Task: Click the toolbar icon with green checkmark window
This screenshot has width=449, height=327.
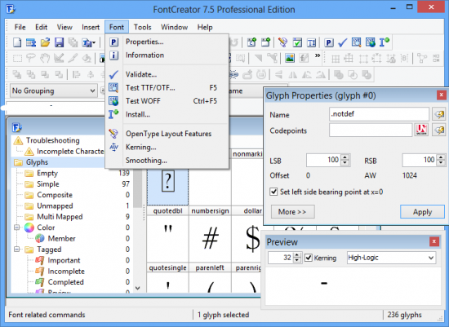Action: 297,42
